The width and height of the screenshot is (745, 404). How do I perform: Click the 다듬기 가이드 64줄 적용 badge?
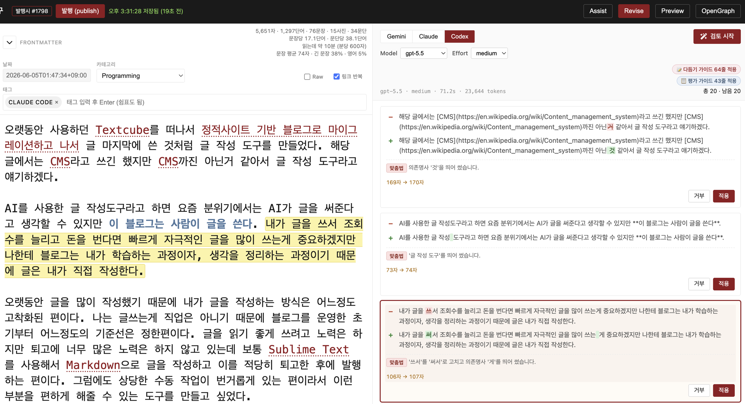[706, 69]
